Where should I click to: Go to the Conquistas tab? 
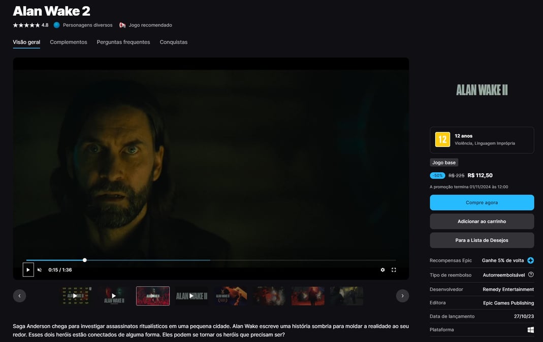(174, 42)
